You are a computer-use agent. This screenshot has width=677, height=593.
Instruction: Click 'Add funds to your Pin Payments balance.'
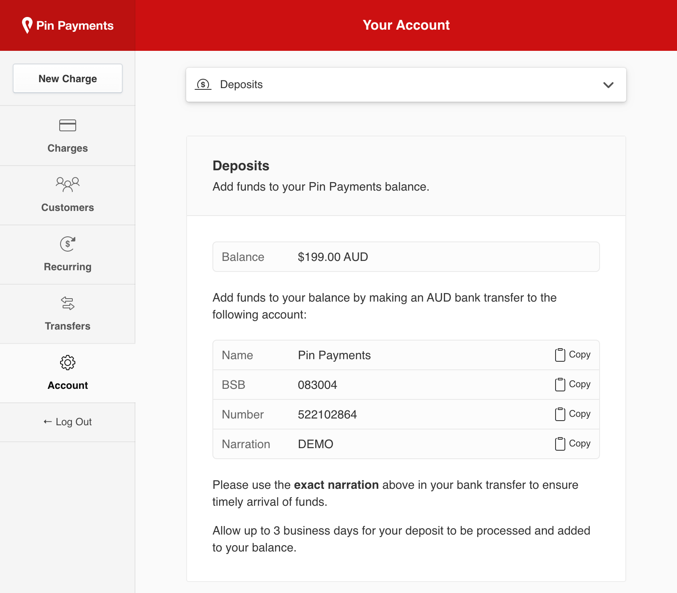coord(321,187)
